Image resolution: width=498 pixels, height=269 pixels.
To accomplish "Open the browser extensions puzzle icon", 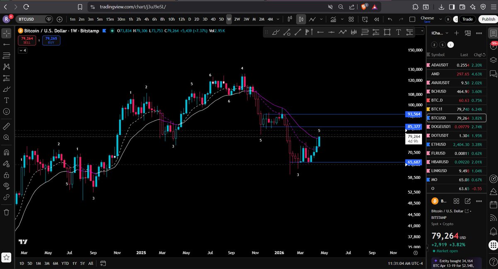I will pyautogui.click(x=415, y=7).
